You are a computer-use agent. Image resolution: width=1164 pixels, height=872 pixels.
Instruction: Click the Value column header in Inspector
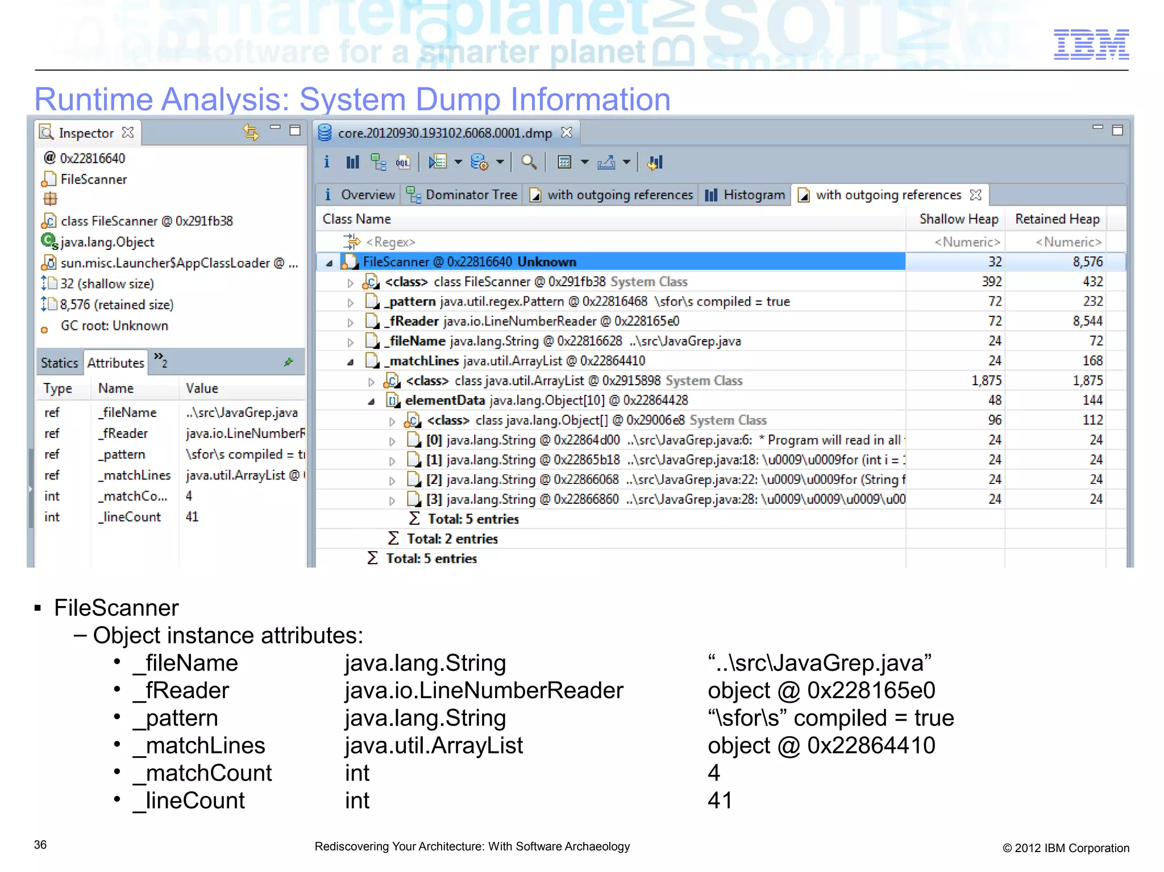click(242, 389)
